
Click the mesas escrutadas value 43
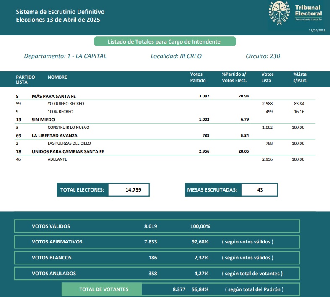pyautogui.click(x=260, y=190)
